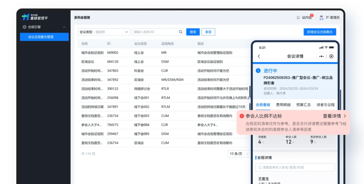The image size is (364, 184).
Task: Click the search magnifier in name field
Action: point(181,32)
